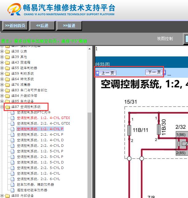
Task: Expand the 组76 减震器 node
Action: pyautogui.click(x=2, y=85)
